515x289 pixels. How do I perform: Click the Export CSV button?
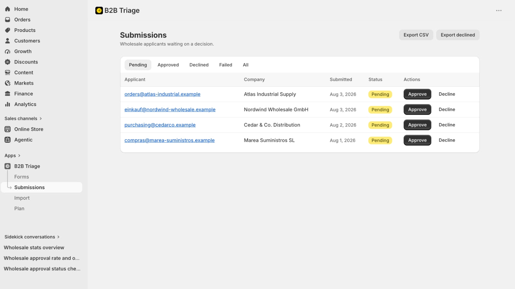[416, 35]
